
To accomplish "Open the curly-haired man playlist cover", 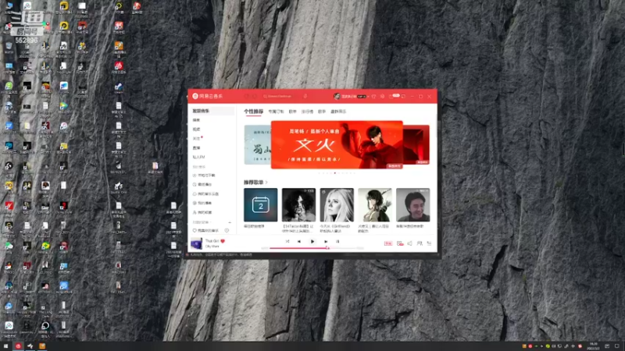I will coord(298,205).
